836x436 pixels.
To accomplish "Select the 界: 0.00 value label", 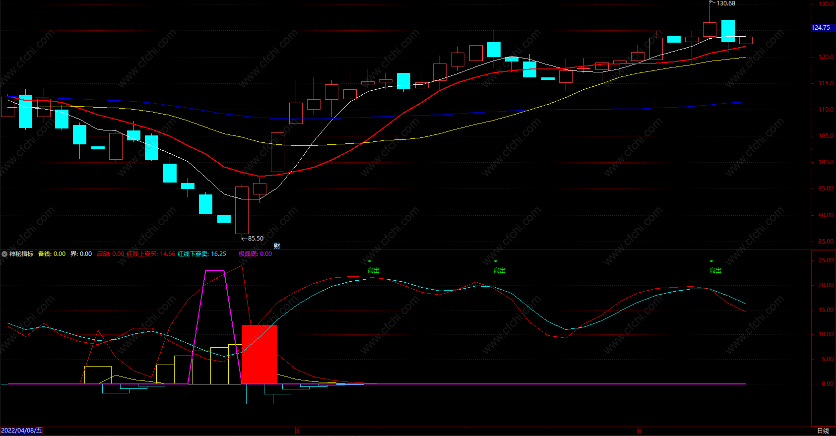I will pyautogui.click(x=81, y=254).
